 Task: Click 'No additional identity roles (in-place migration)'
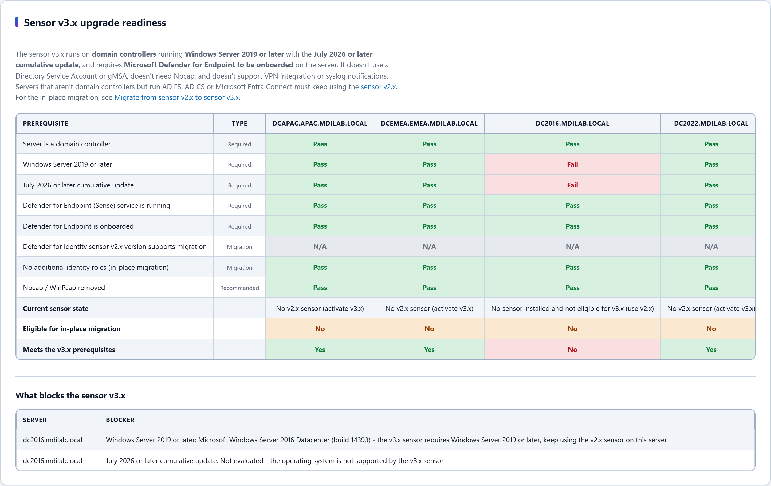[x=96, y=267]
